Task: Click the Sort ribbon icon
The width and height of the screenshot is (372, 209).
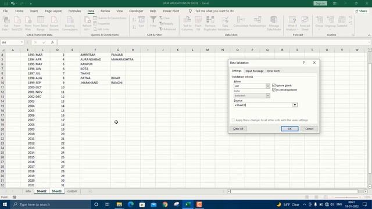Action: coord(141,22)
